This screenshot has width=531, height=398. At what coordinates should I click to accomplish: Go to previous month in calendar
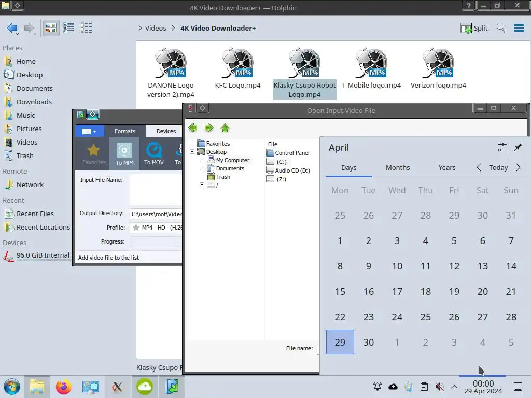tap(479, 167)
